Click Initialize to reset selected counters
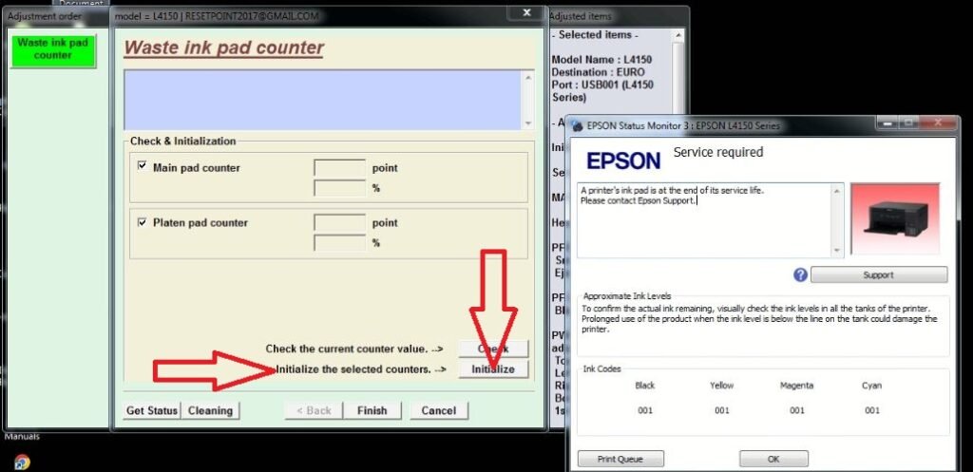This screenshot has width=973, height=472. coord(493,369)
